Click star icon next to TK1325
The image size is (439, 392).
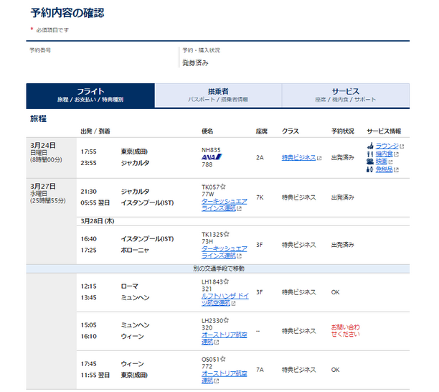pyautogui.click(x=227, y=234)
